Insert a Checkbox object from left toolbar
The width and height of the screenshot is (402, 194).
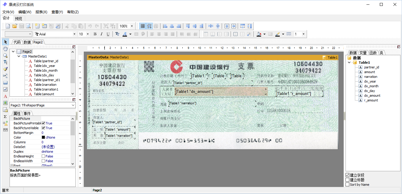click(x=5, y=89)
